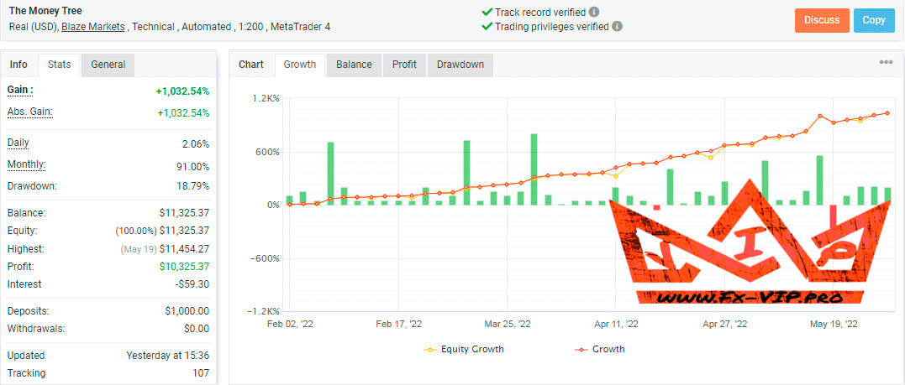The width and height of the screenshot is (905, 385).
Task: Select the Growth chart tab
Action: (x=300, y=65)
